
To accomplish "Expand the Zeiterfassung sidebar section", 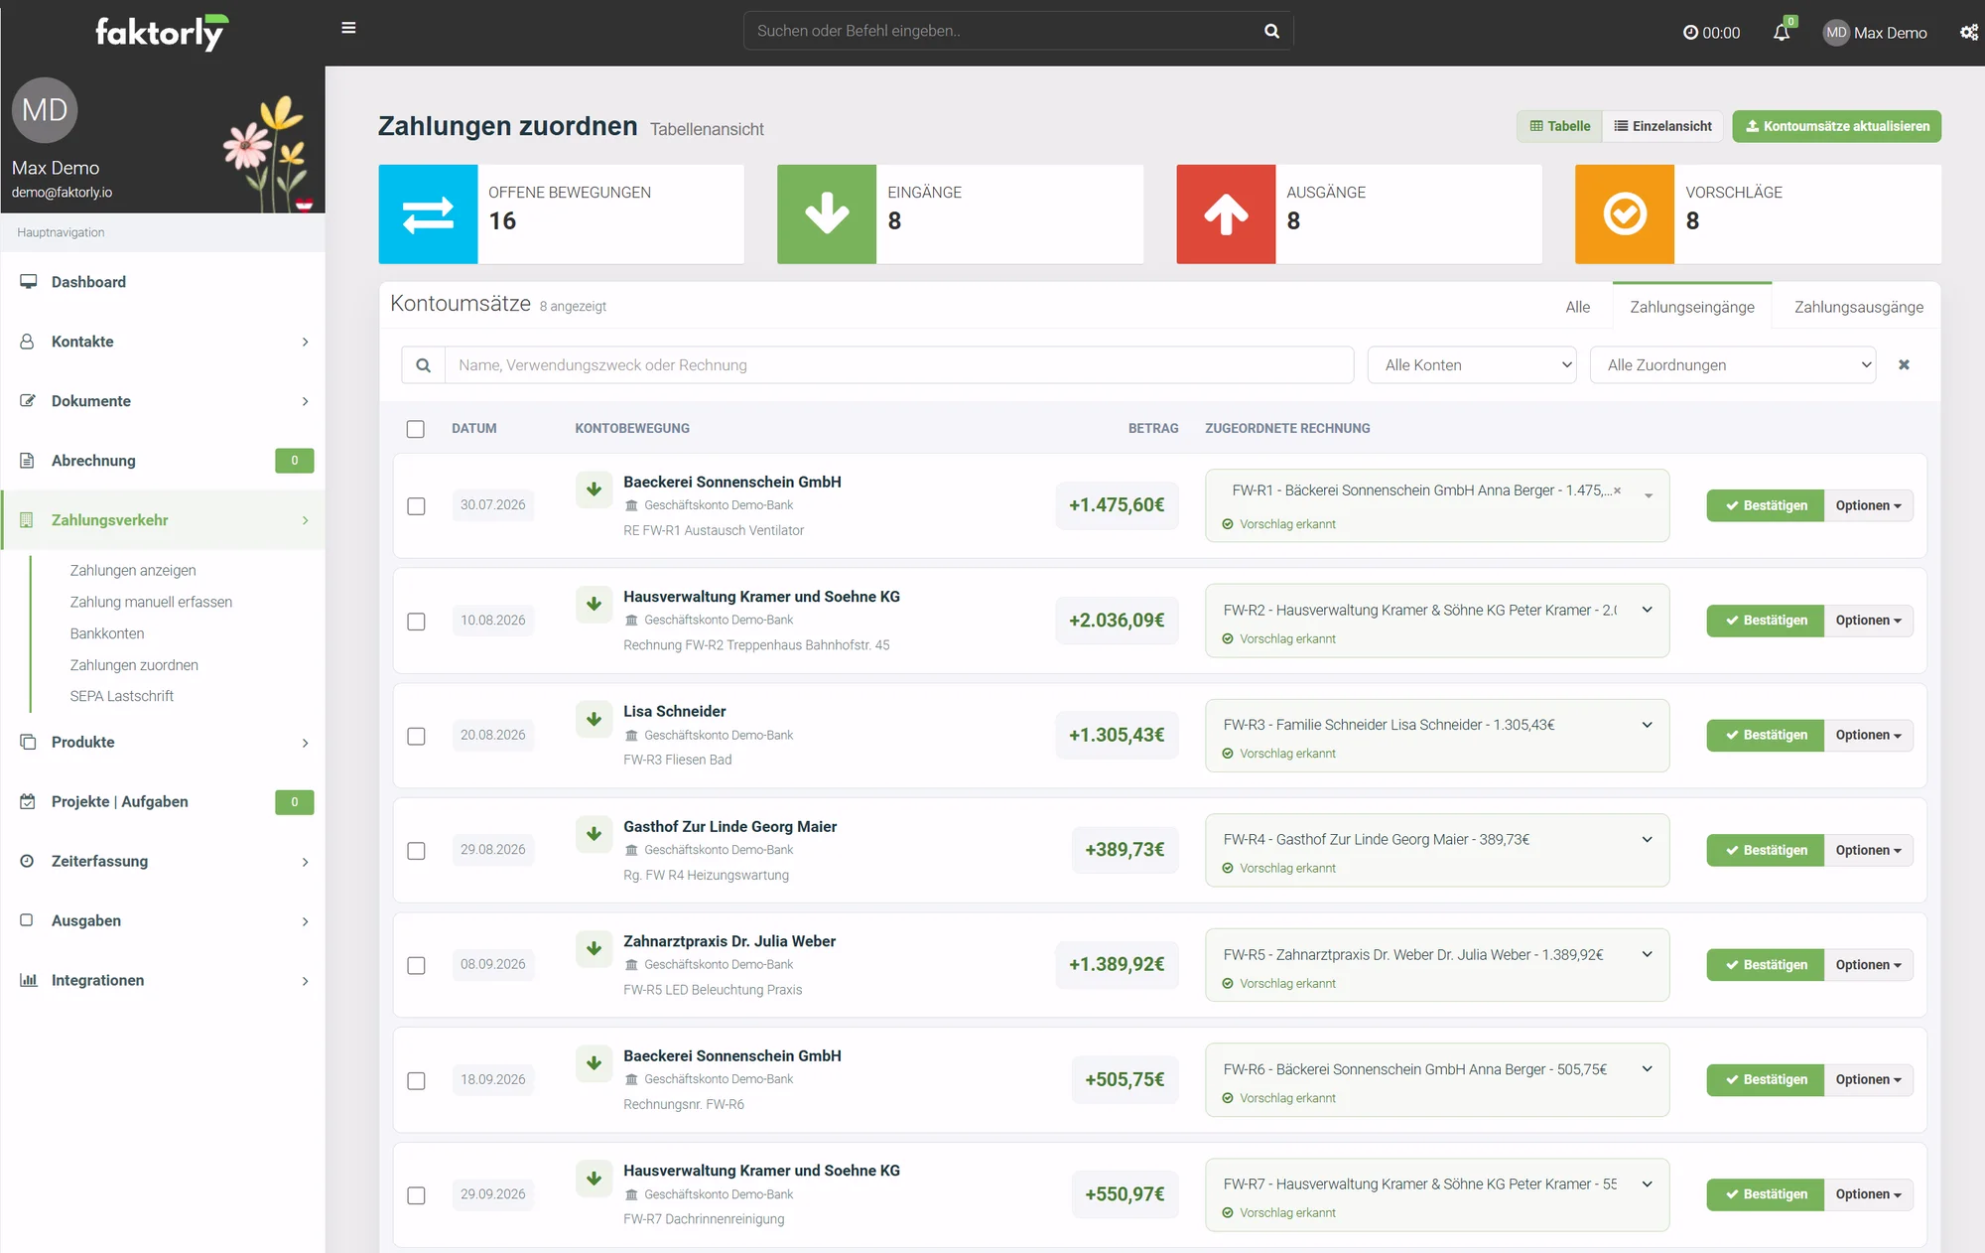I will coord(163,861).
